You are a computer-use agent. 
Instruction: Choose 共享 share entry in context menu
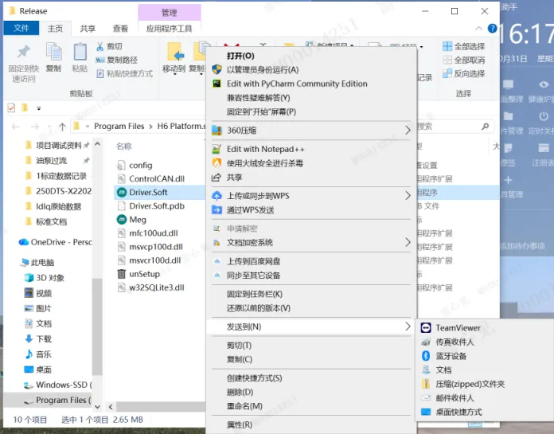(x=311, y=178)
